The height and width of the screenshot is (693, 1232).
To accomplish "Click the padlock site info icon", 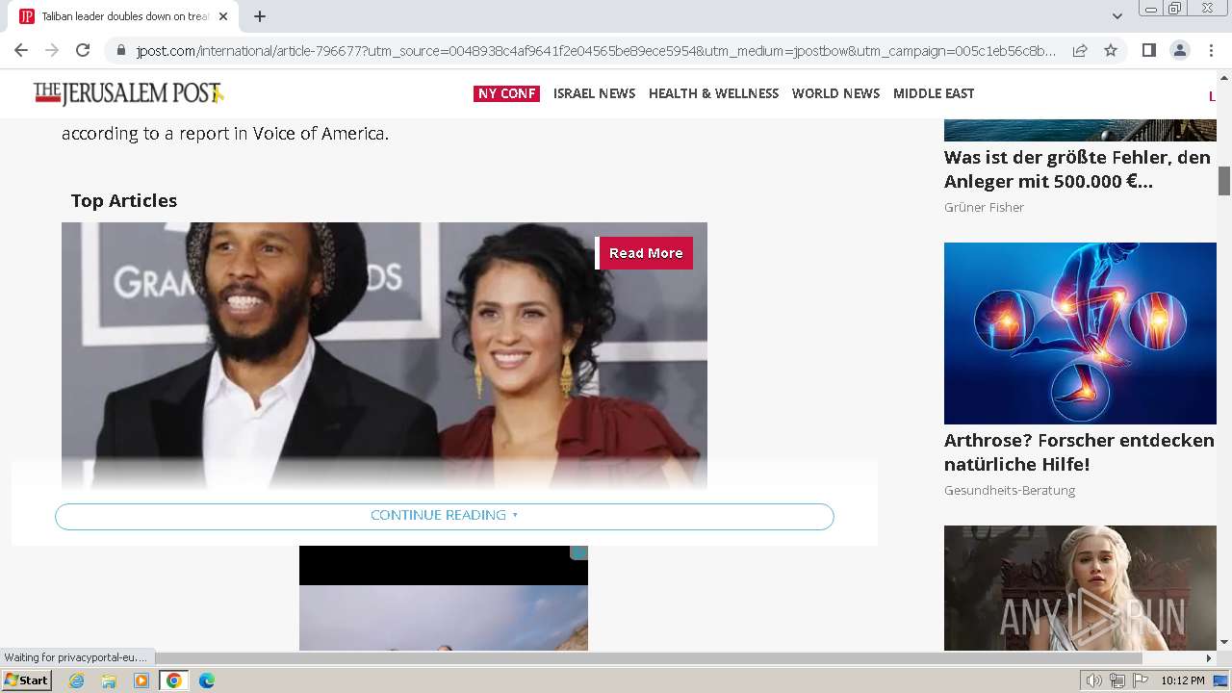I will pyautogui.click(x=120, y=51).
